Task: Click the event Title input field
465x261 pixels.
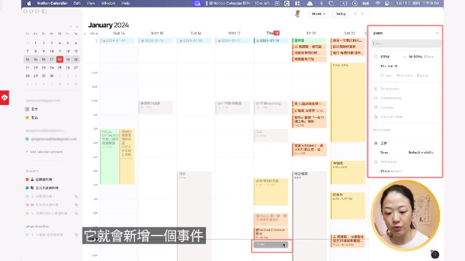Action: (406, 43)
